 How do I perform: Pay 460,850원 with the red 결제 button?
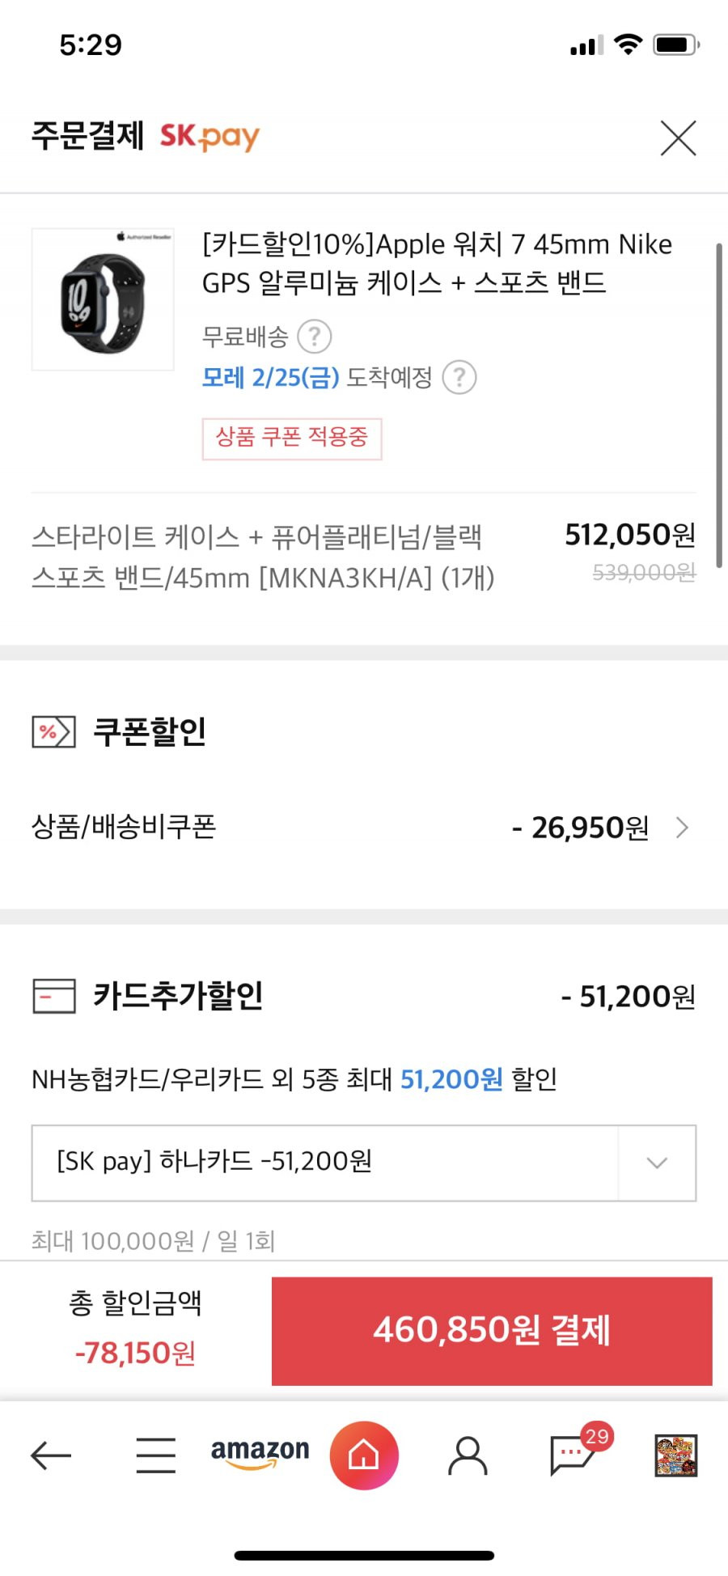[492, 1331]
